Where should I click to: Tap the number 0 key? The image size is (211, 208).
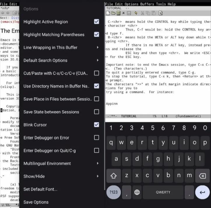point(205,128)
